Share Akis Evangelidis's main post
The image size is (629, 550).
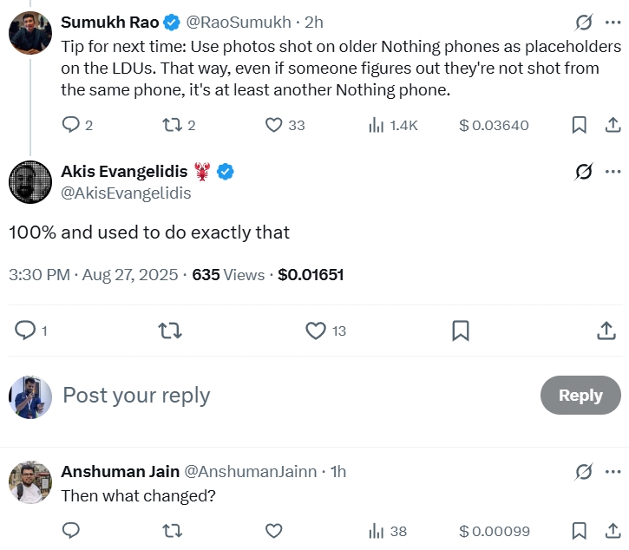click(x=606, y=330)
